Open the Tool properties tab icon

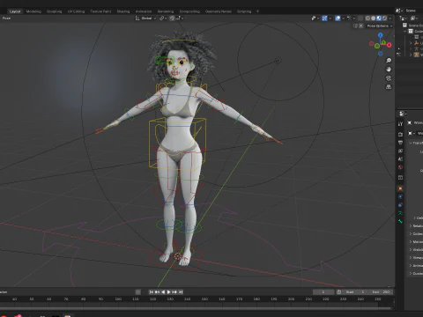click(400, 124)
